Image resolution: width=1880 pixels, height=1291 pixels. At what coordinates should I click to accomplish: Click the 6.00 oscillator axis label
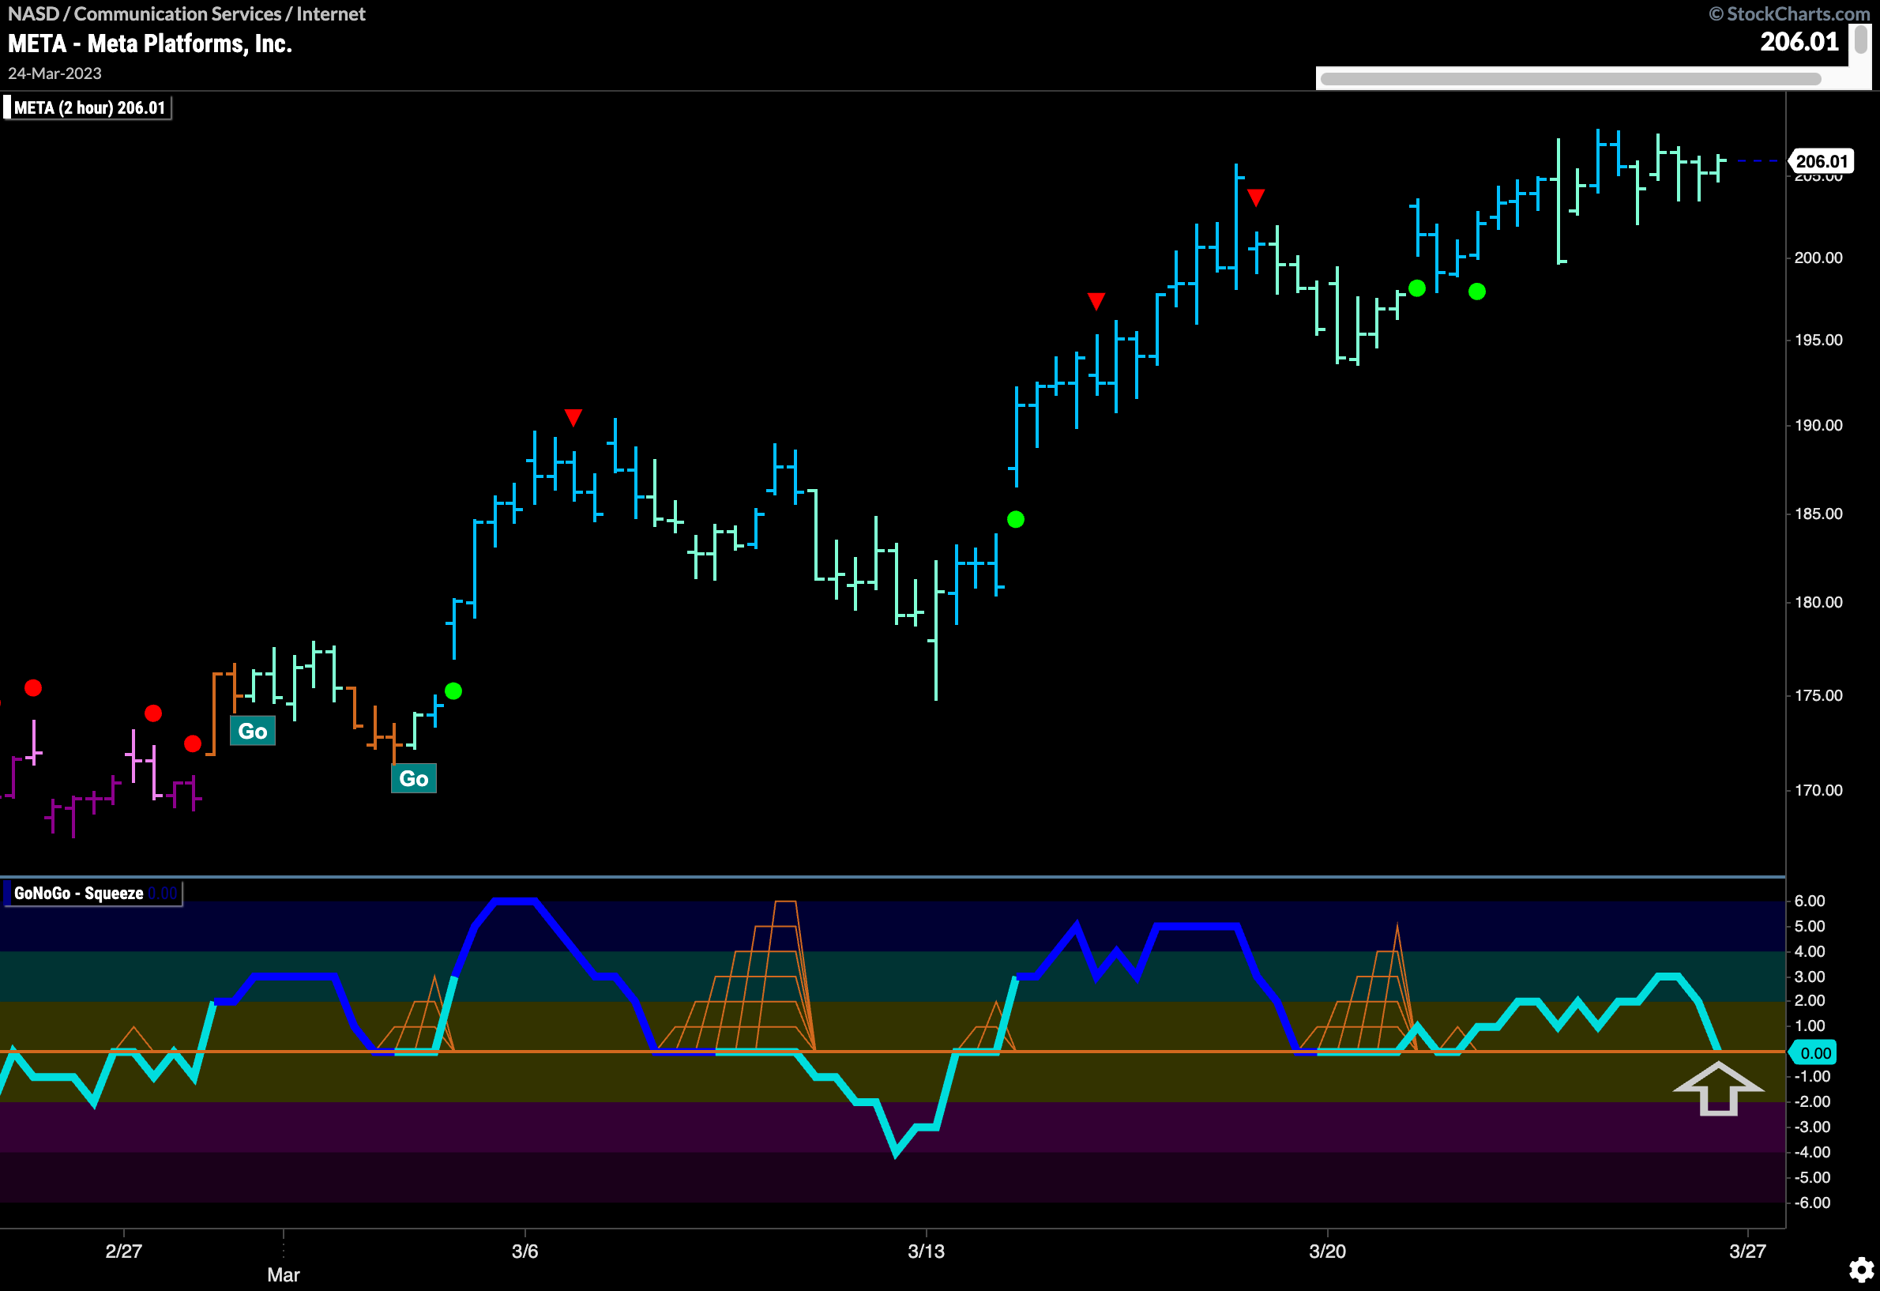pos(1809,901)
